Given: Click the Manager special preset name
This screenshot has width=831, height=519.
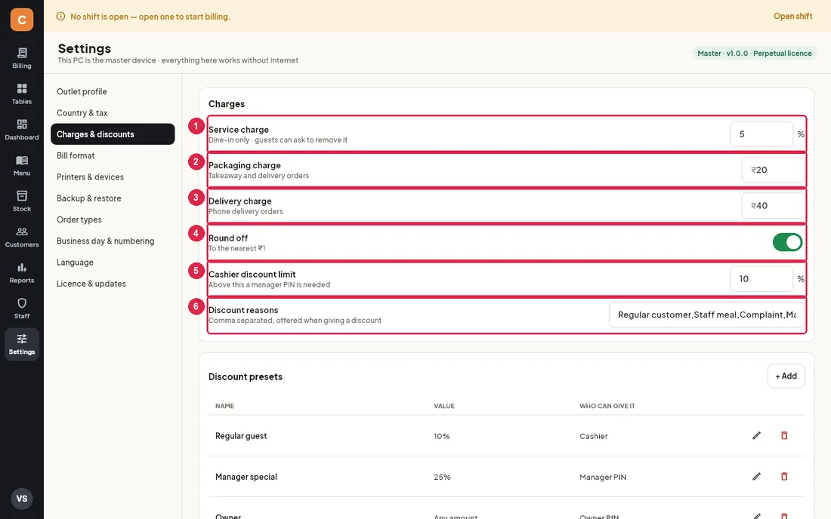Looking at the screenshot, I should coord(246,477).
